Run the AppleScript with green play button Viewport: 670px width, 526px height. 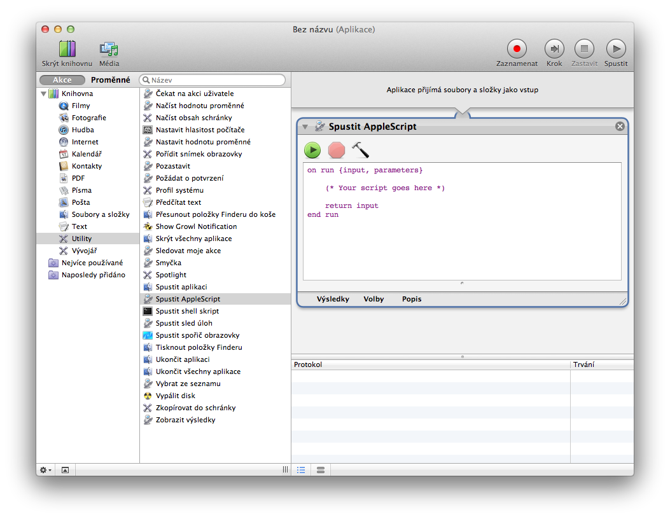312,150
